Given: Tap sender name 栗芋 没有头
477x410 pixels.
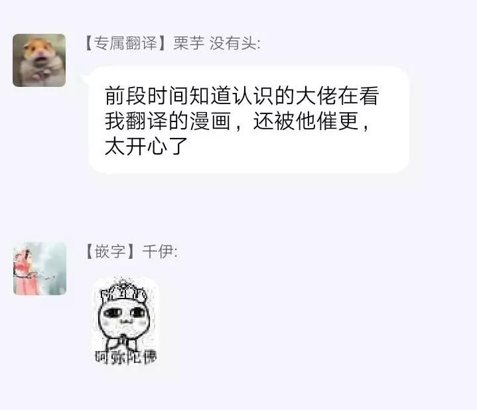Looking at the screenshot, I should [216, 43].
